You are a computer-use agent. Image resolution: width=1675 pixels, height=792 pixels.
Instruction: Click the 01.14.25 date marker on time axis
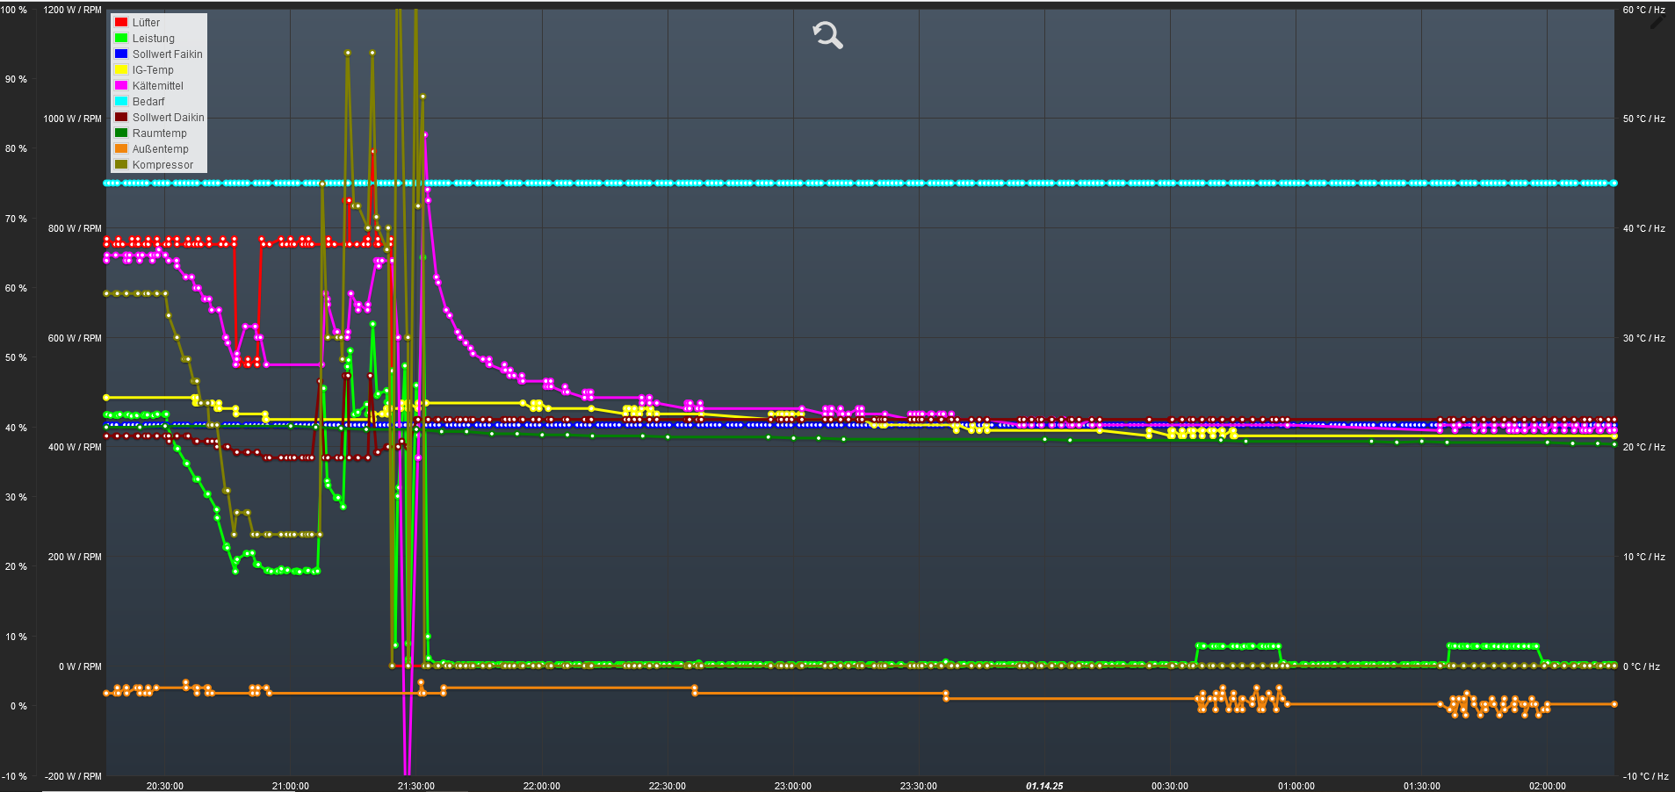[1044, 786]
